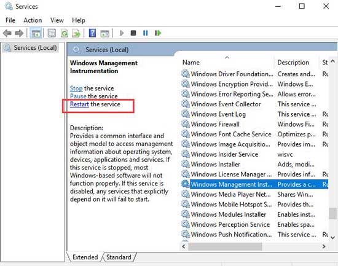
Task: Select Windows Error Reporting Se... row
Action: point(254,94)
